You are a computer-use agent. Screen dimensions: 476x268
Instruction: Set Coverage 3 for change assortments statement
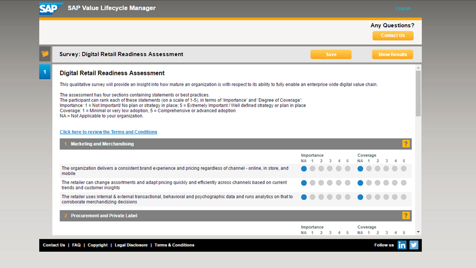click(386, 183)
